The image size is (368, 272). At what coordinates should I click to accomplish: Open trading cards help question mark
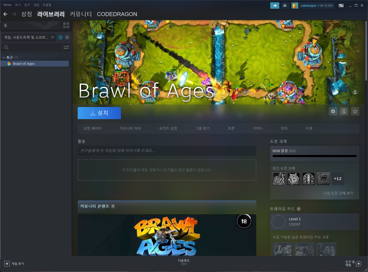299,209
